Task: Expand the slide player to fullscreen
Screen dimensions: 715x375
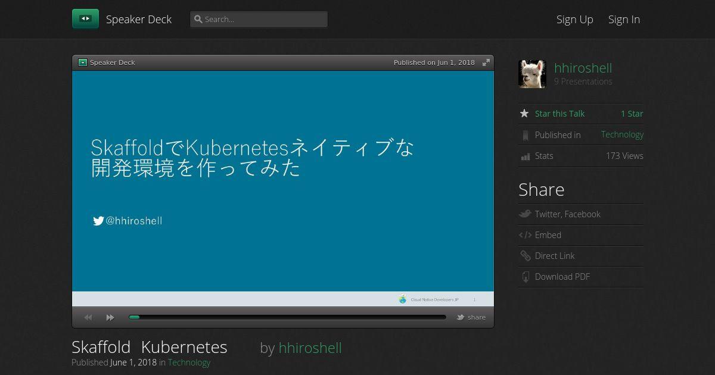Action: pyautogui.click(x=486, y=62)
